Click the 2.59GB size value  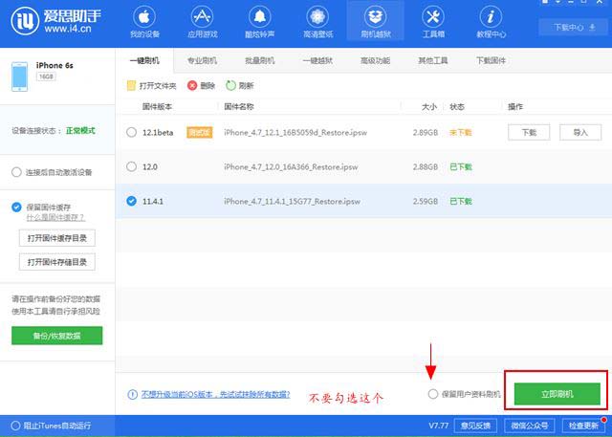coord(425,202)
